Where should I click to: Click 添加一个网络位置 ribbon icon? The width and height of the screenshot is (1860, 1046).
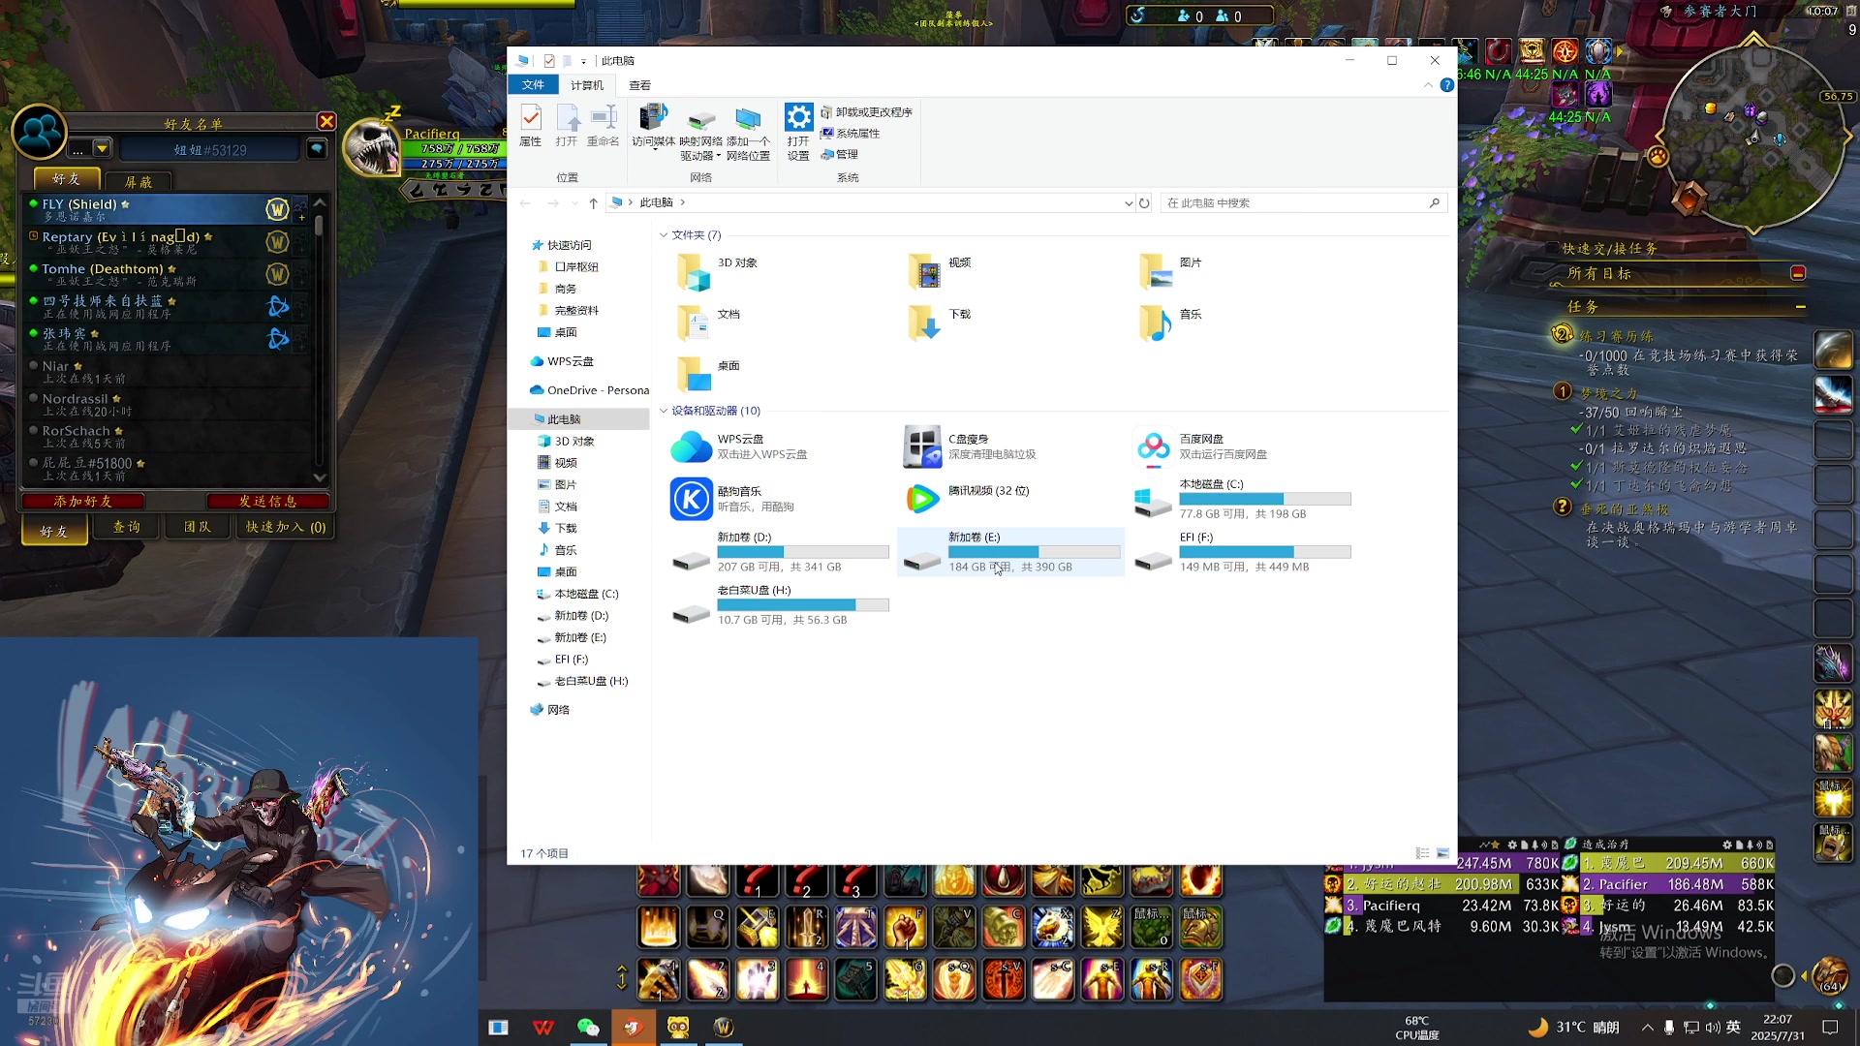tap(748, 134)
